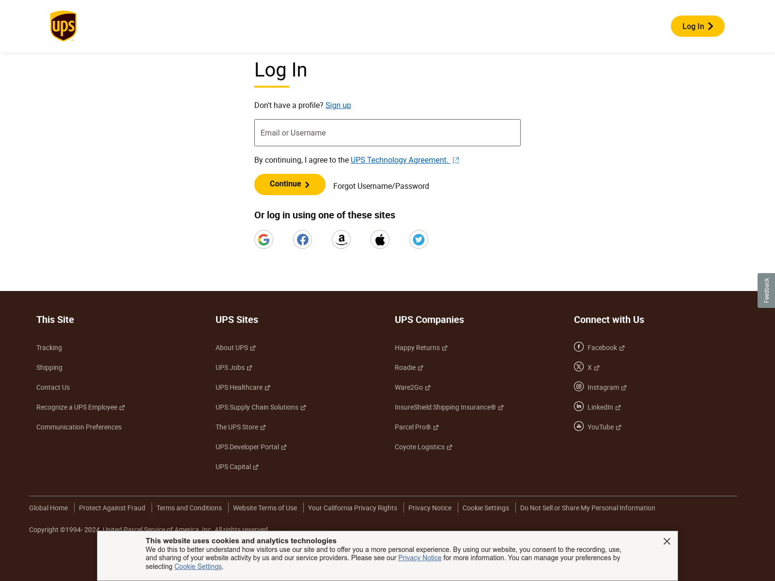Open Cookie Settings footer link
The image size is (775, 581).
point(486,508)
